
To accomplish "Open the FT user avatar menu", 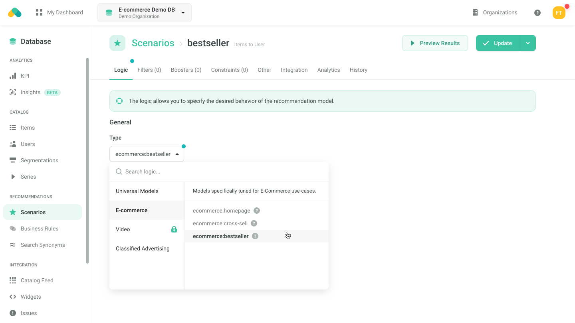I will tap(559, 13).
